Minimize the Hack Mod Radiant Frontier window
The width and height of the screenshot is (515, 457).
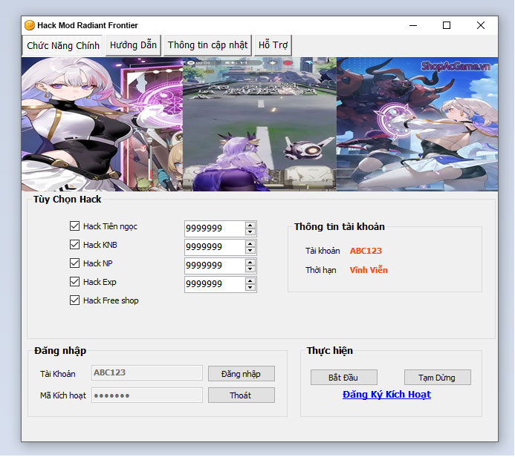coord(413,25)
